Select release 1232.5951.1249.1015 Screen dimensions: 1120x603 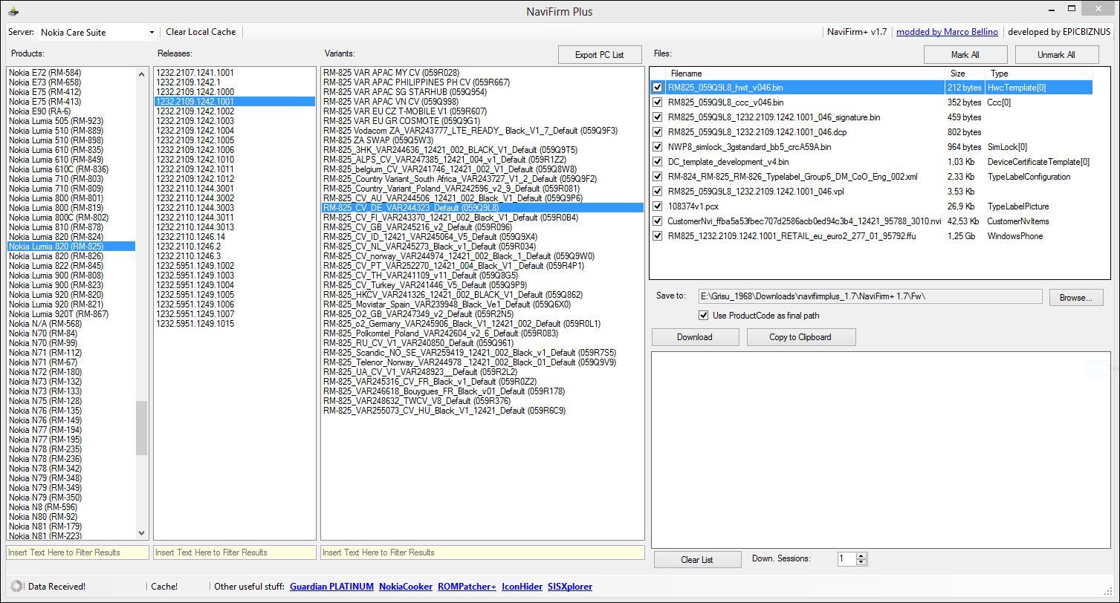tap(195, 324)
